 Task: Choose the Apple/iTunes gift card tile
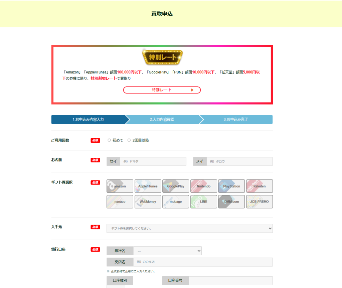click(x=148, y=186)
